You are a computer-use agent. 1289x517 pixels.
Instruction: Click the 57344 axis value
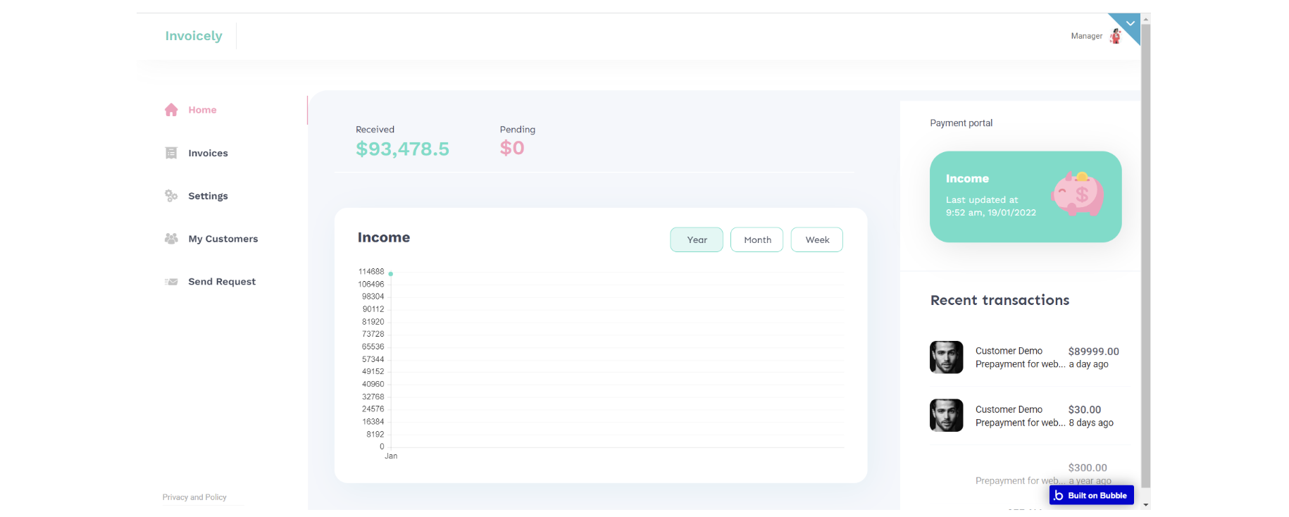click(x=373, y=359)
